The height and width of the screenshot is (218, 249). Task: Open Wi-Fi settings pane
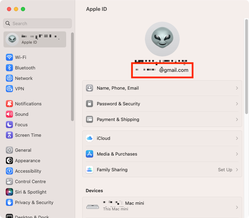tap(21, 57)
